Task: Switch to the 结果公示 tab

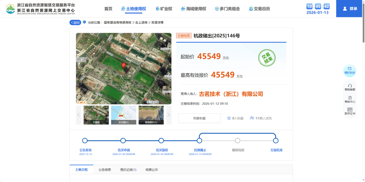Action: [x=152, y=170]
